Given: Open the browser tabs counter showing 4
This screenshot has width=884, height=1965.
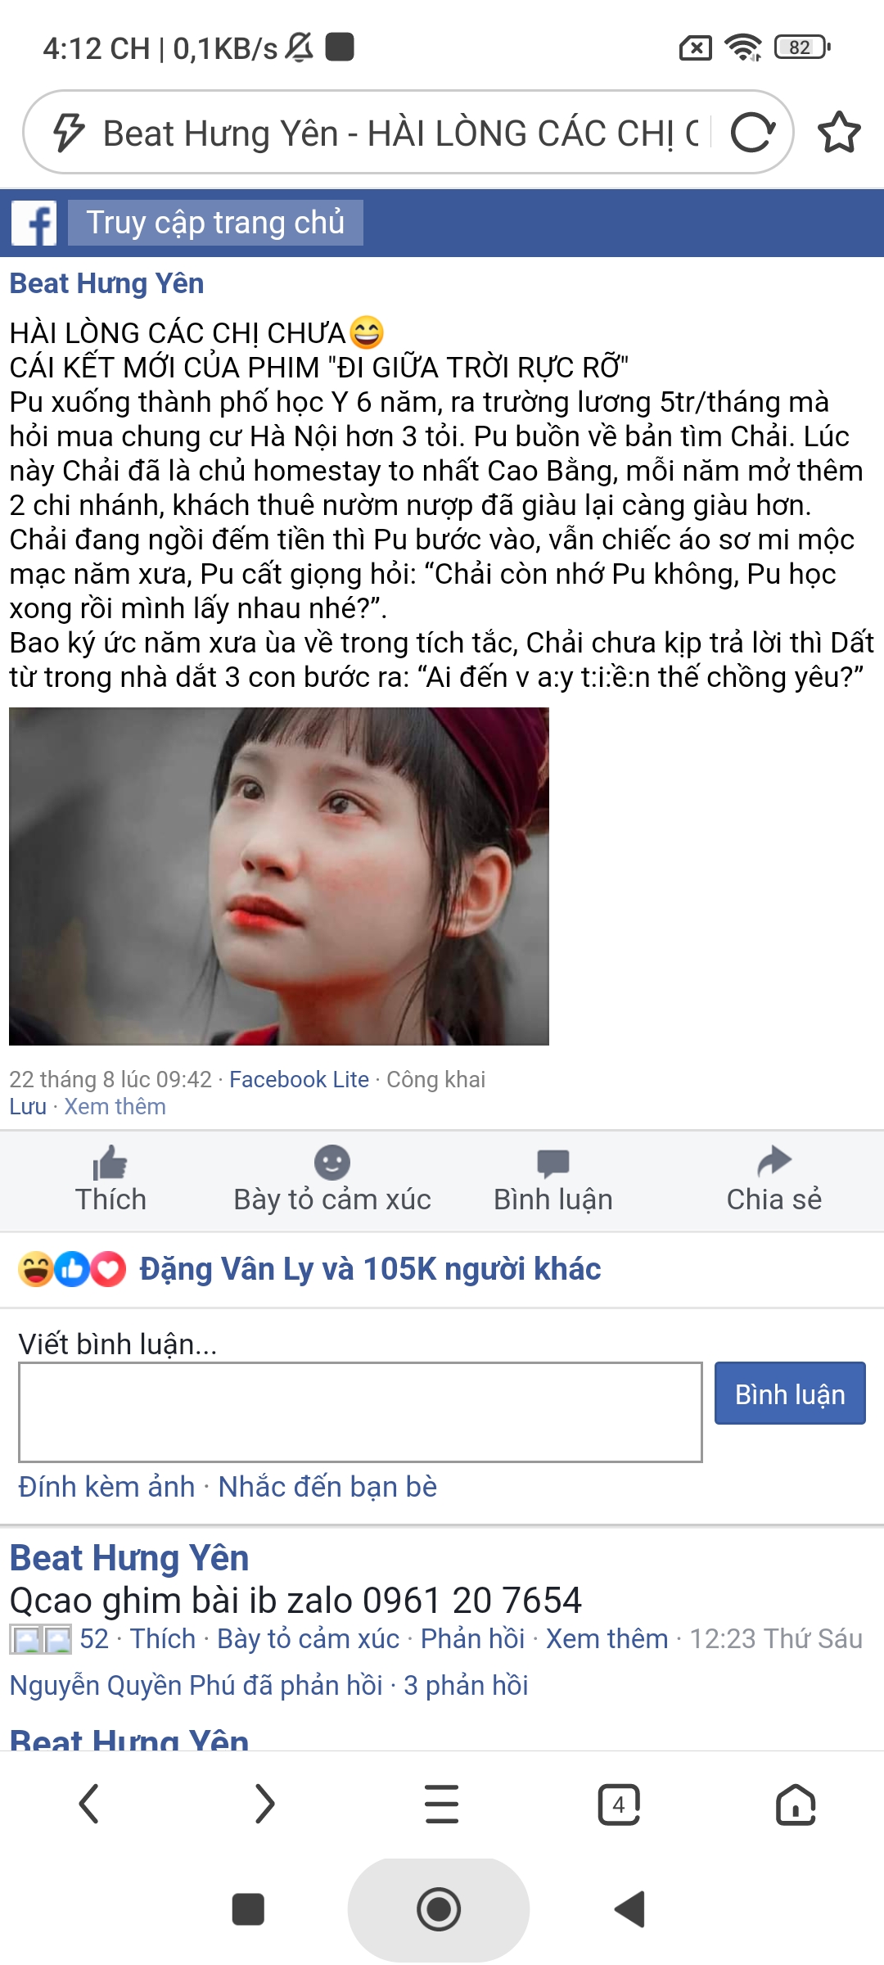Looking at the screenshot, I should (619, 1804).
